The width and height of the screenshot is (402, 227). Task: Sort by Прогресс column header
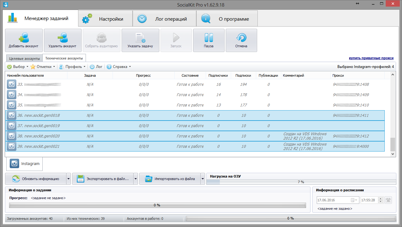[143, 75]
